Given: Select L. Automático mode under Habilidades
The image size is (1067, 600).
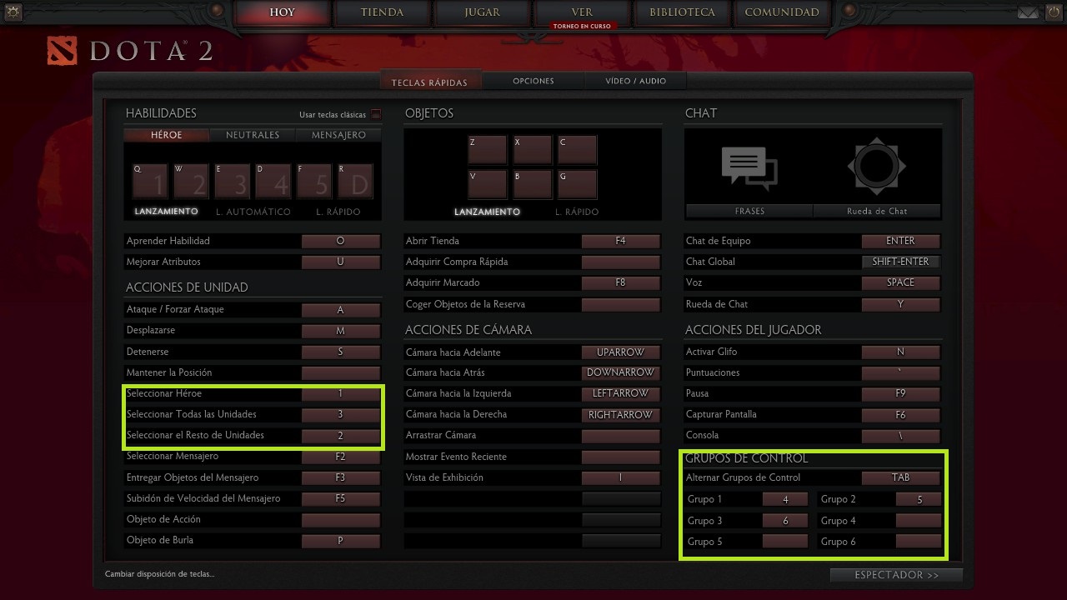Looking at the screenshot, I should tap(253, 212).
